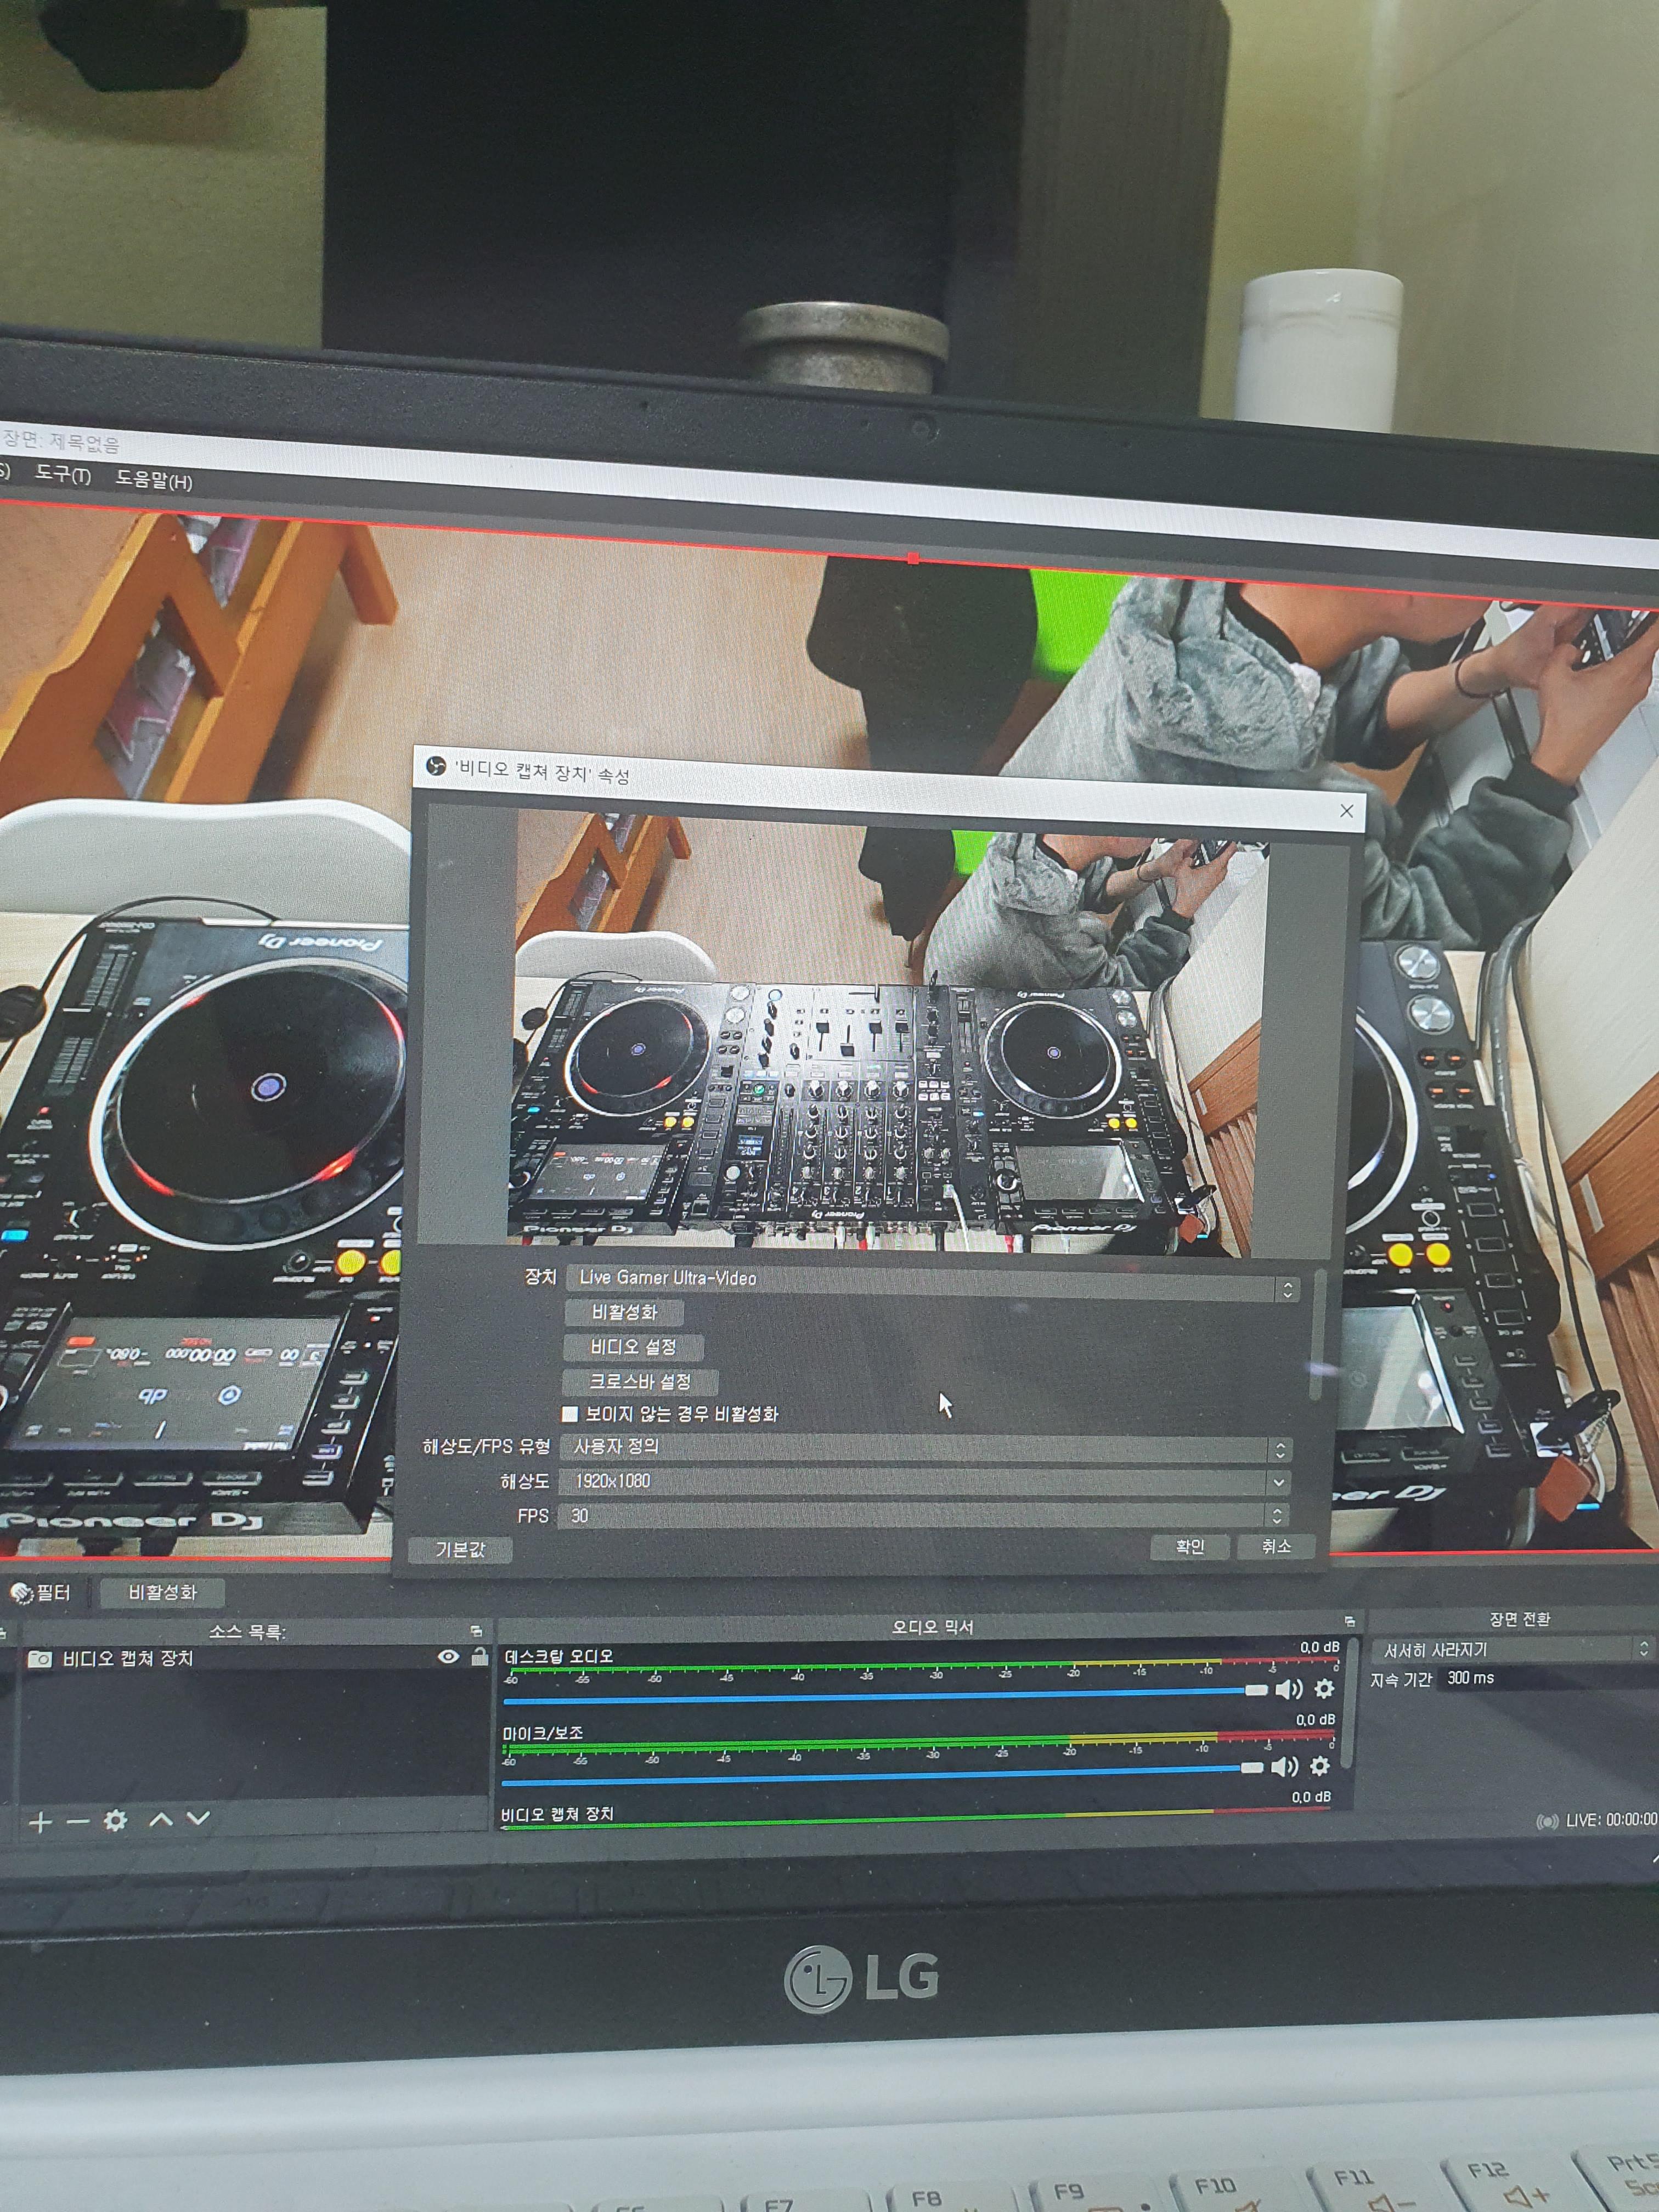Open the 도움말(H) menu

153,480
